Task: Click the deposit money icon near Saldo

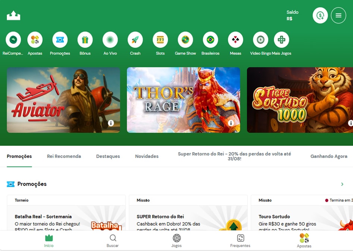Action: [x=320, y=16]
